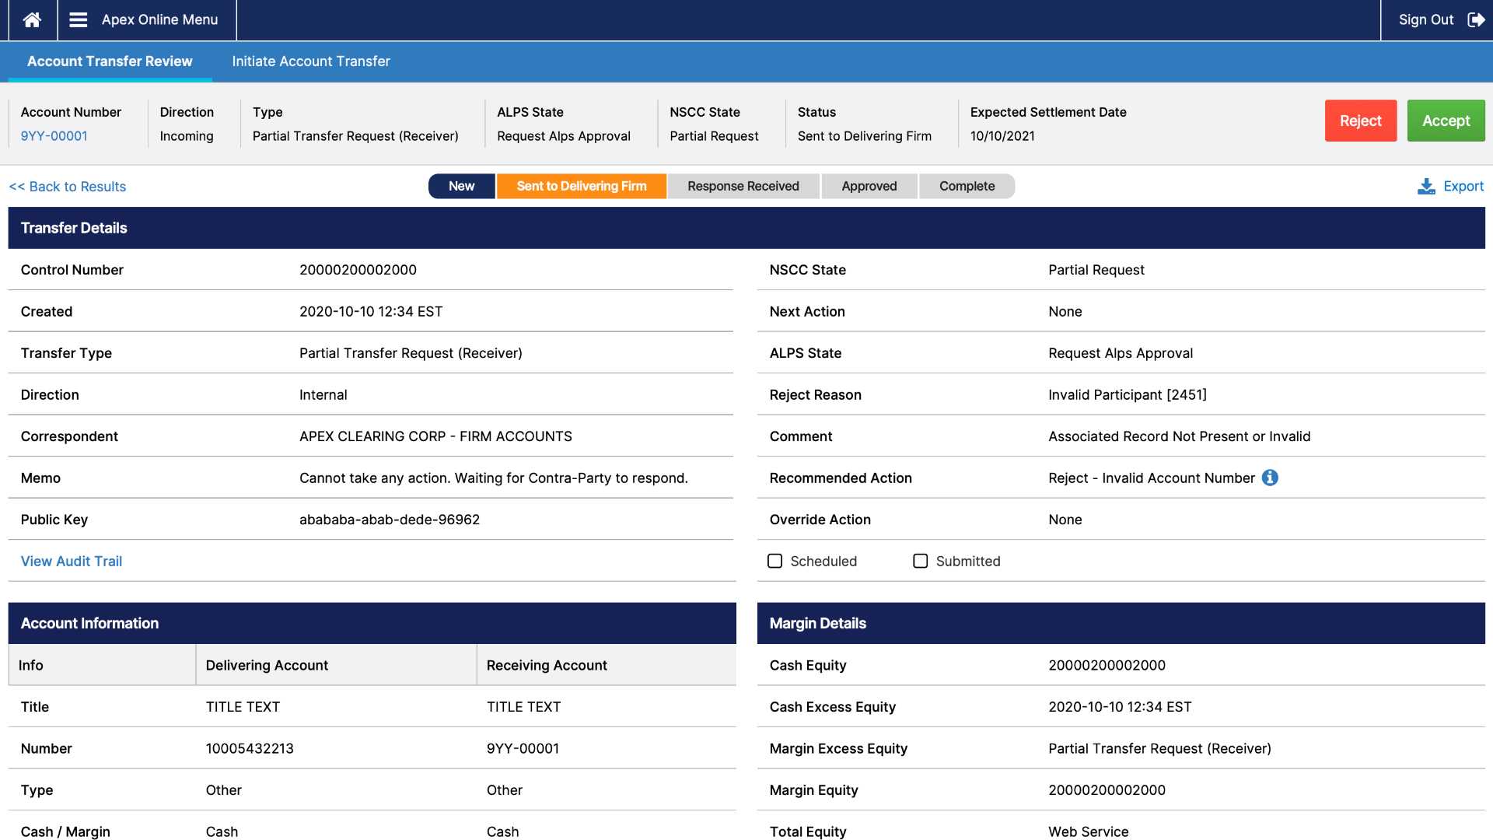Go back via Back to Results link
This screenshot has height=840, width=1493.
pos(68,187)
